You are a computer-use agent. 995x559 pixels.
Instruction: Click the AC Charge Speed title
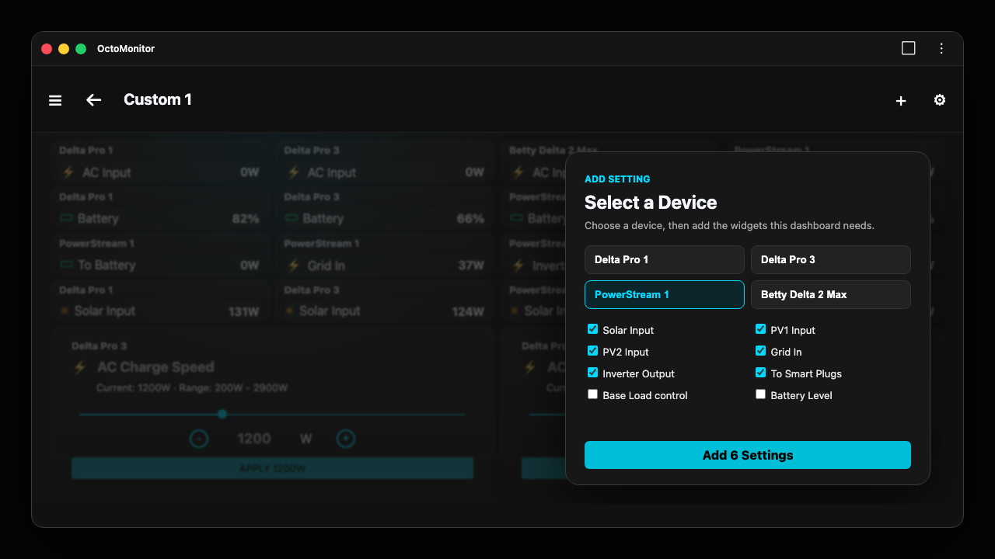point(155,367)
